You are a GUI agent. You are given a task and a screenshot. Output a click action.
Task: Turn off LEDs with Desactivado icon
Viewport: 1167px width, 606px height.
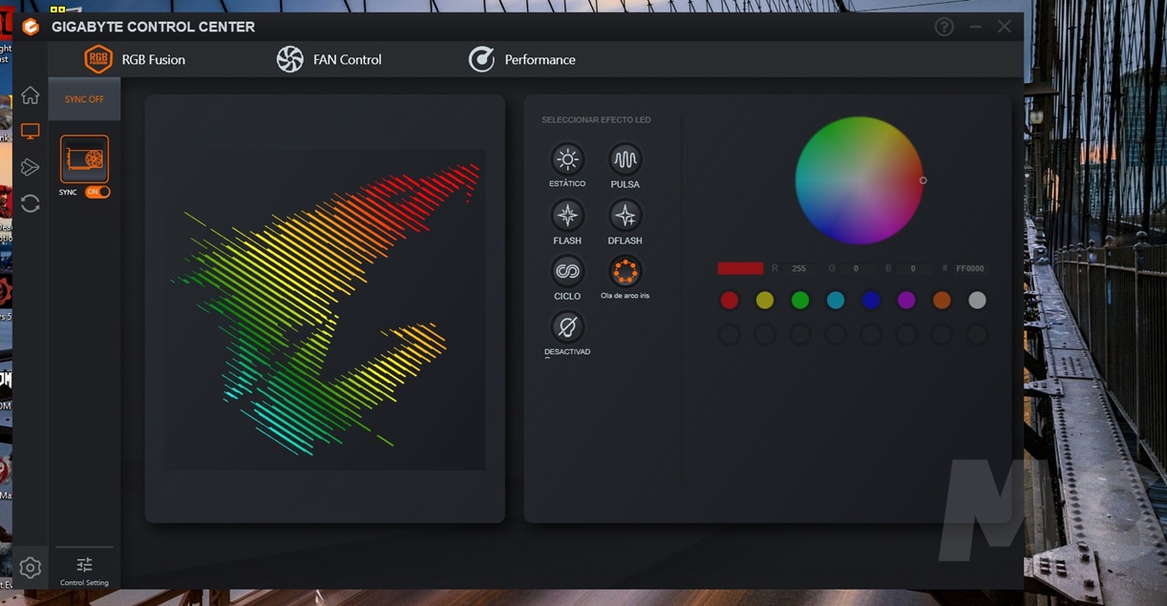click(x=567, y=327)
